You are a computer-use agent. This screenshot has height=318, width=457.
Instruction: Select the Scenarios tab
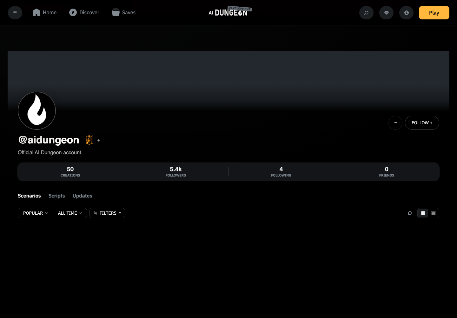(x=29, y=196)
